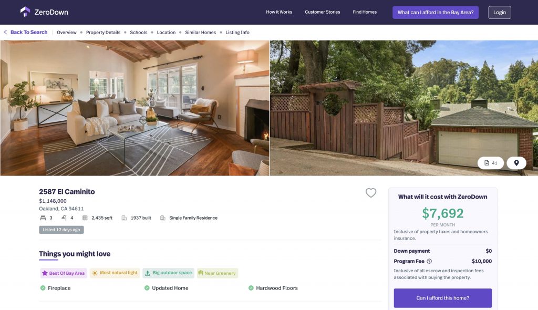
Task: Open the 41 photos gallery badge
Action: 491,163
